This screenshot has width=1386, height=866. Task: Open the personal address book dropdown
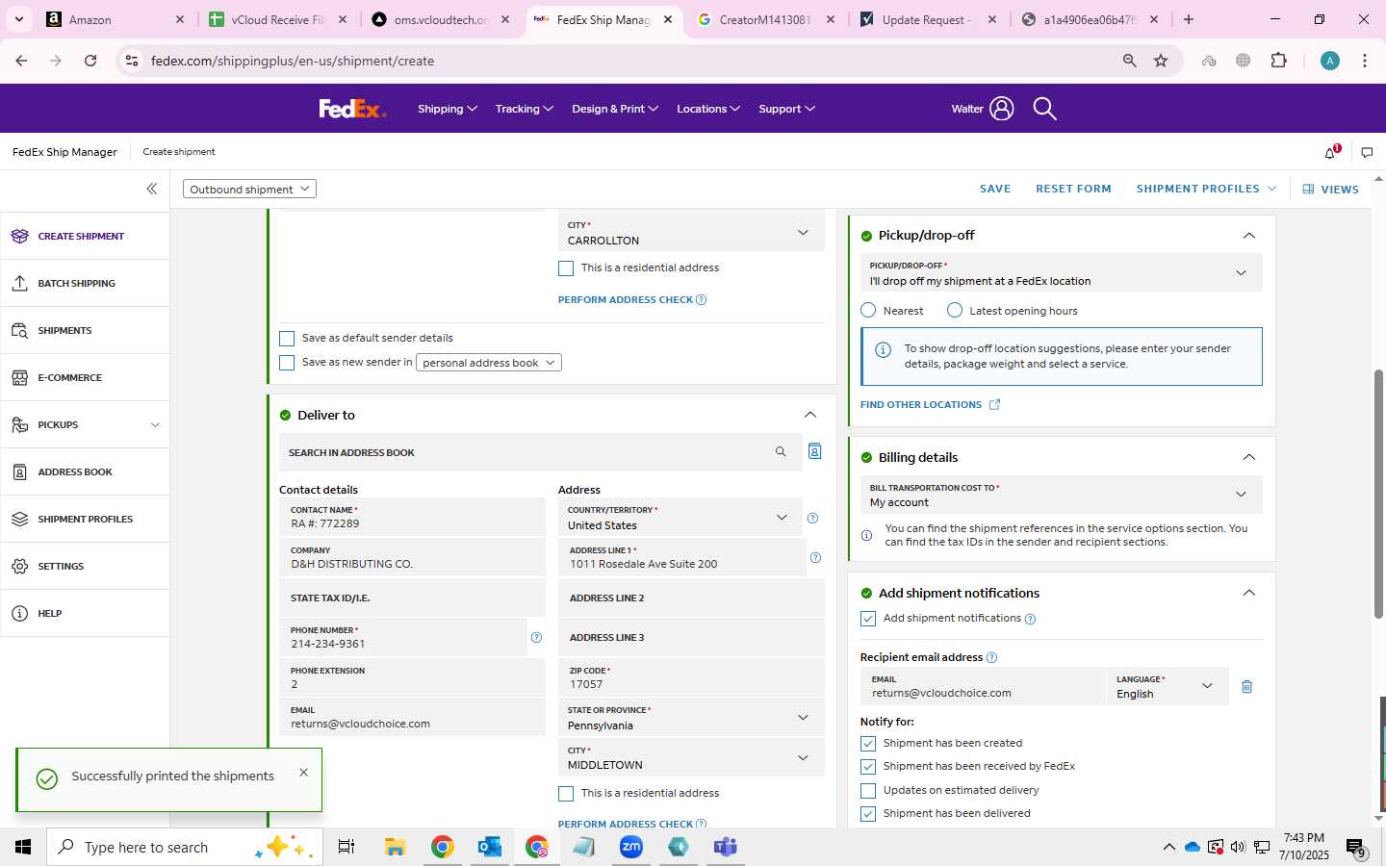[488, 363]
